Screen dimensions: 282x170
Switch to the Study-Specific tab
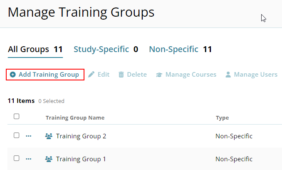click(x=101, y=50)
